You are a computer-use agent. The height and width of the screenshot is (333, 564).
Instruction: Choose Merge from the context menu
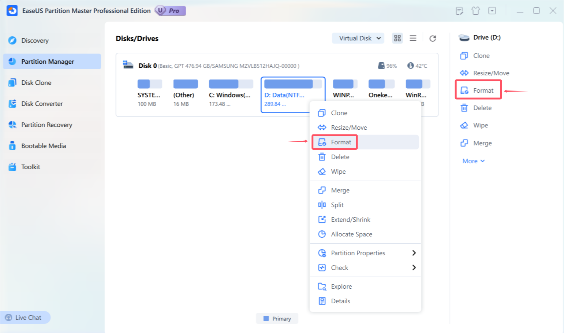(365, 190)
